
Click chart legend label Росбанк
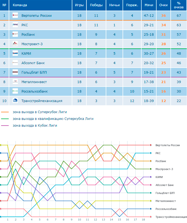click(x=161, y=161)
